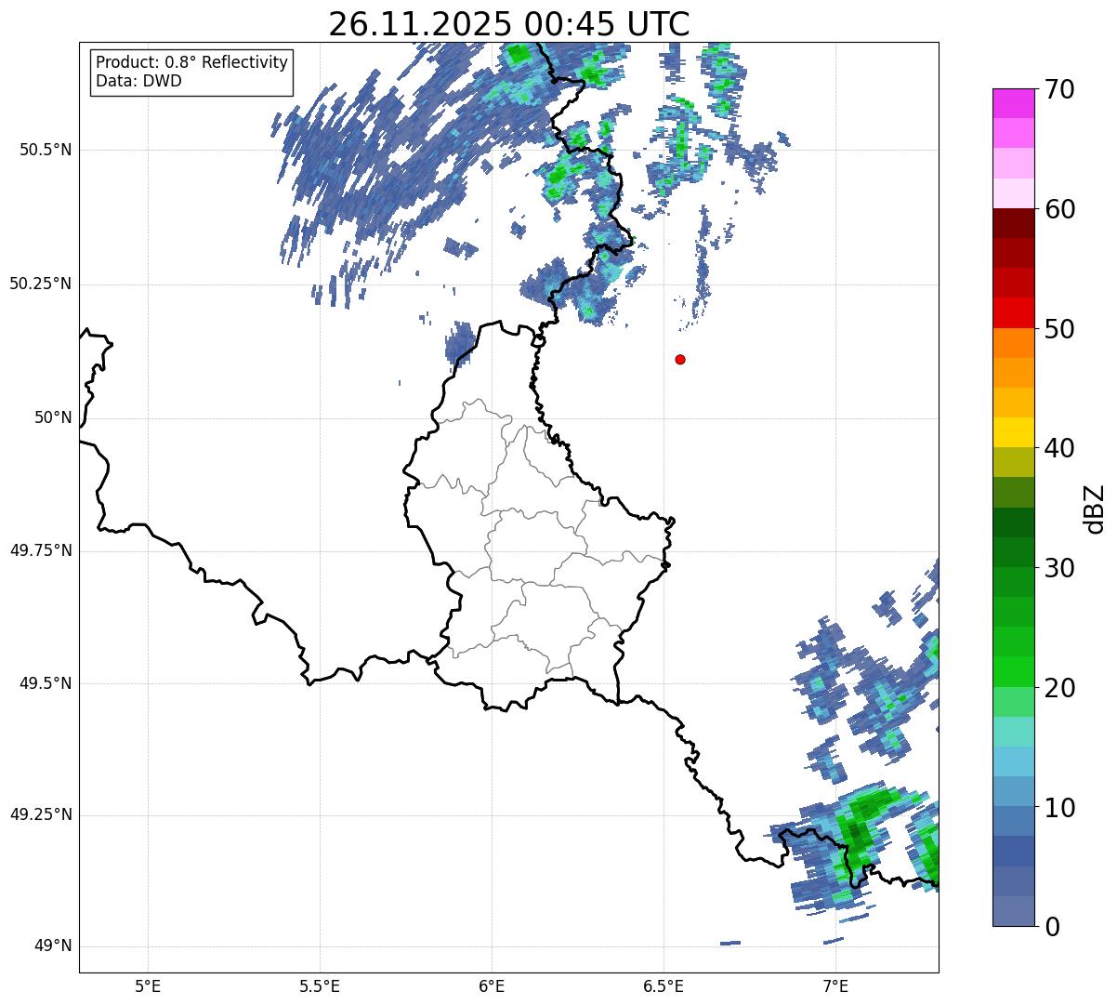Screen dimensions: 1117x1005
Task: Click longitude label 5.5°E
Action: (320, 985)
